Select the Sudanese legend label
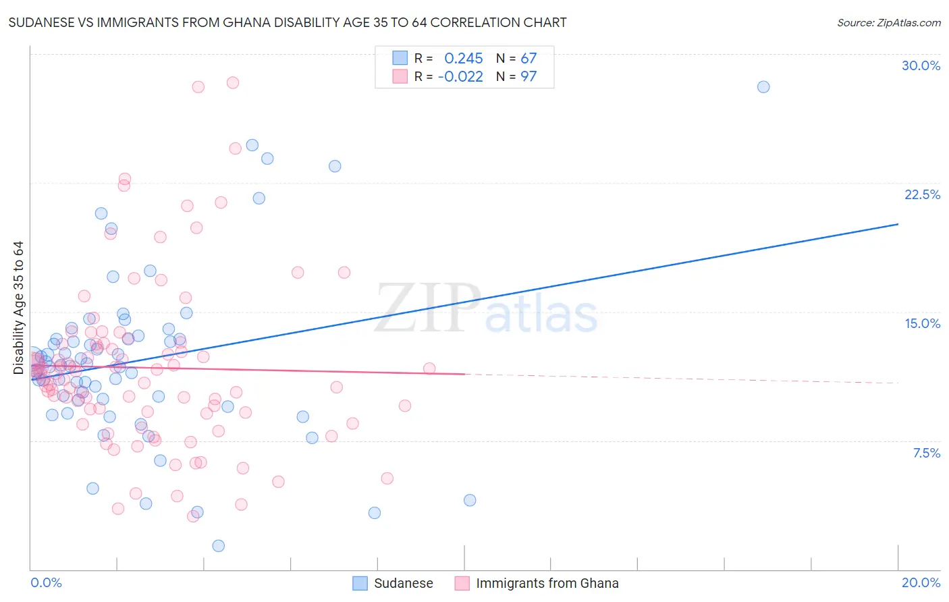 [x=404, y=583]
